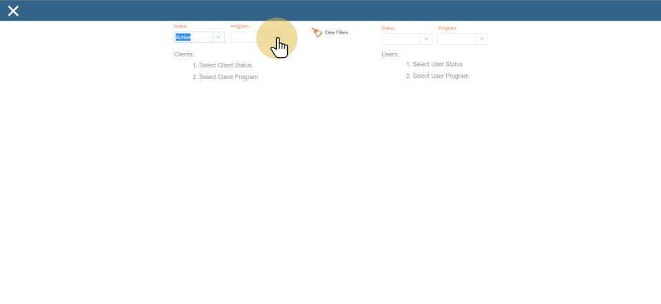Expand the user Status dropdown arrow
661x304 pixels.
[x=426, y=39]
